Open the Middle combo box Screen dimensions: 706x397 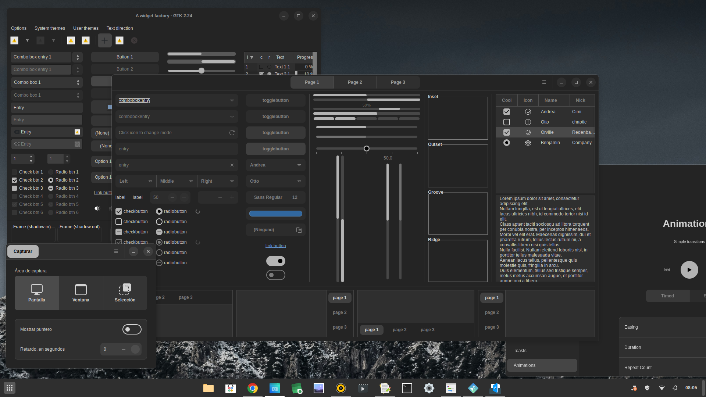click(176, 181)
